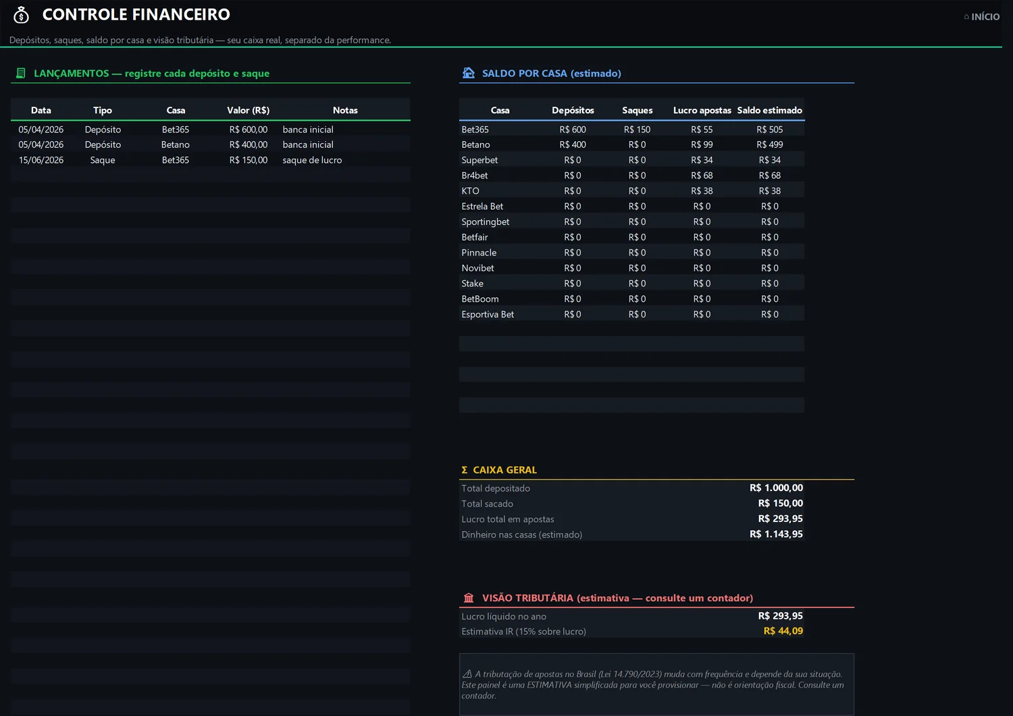The image size is (1013, 716).
Task: Select the first Depósito type cell
Action: (x=103, y=130)
